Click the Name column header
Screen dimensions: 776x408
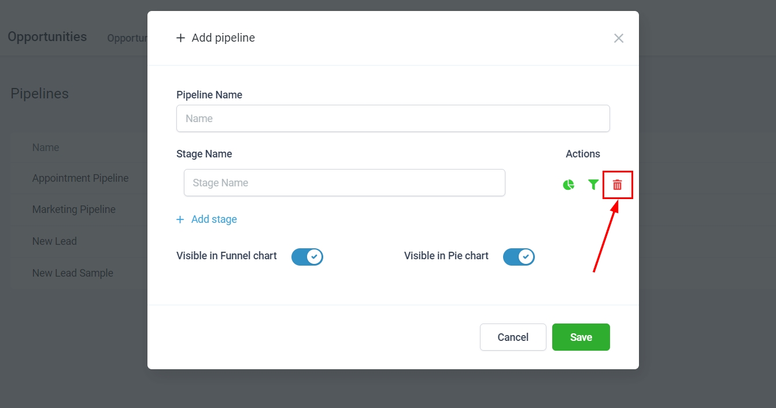click(46, 148)
